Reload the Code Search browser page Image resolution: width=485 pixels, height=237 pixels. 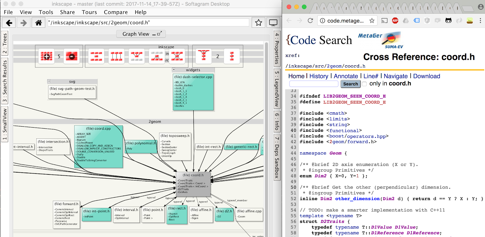(x=310, y=21)
